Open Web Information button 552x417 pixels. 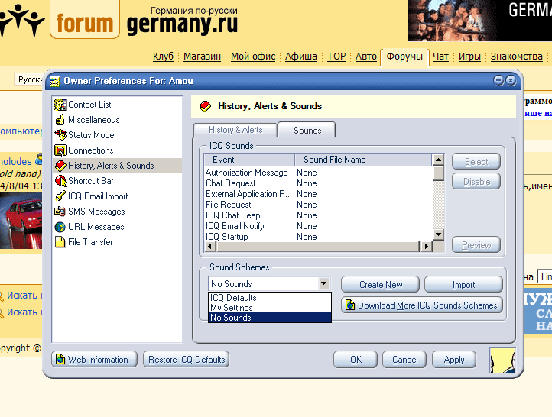click(94, 359)
